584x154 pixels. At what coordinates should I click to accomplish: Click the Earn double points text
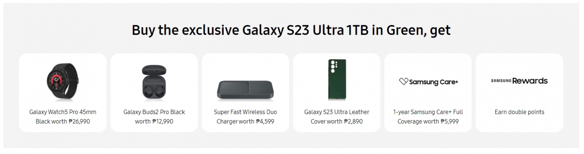click(519, 112)
